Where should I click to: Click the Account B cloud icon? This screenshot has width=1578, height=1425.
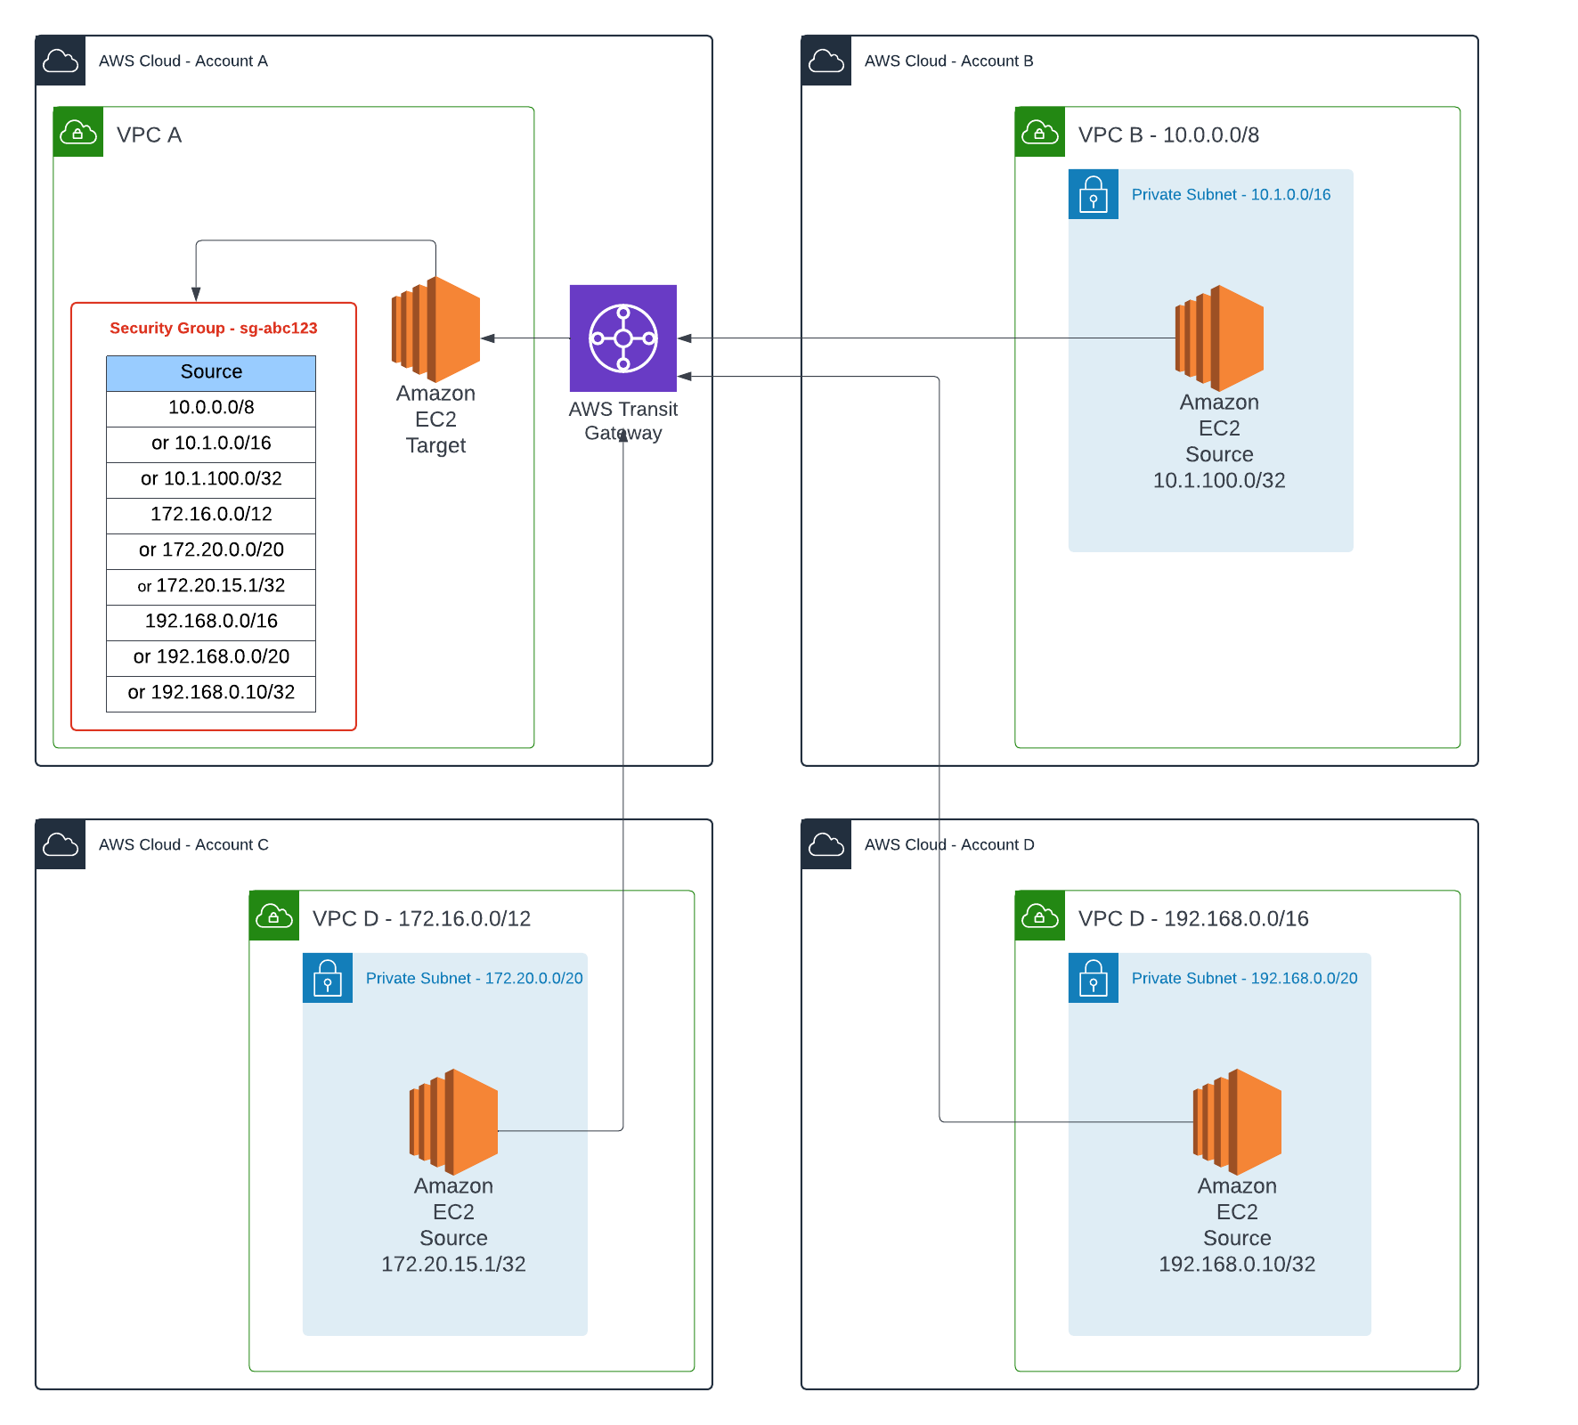pyautogui.click(x=826, y=61)
